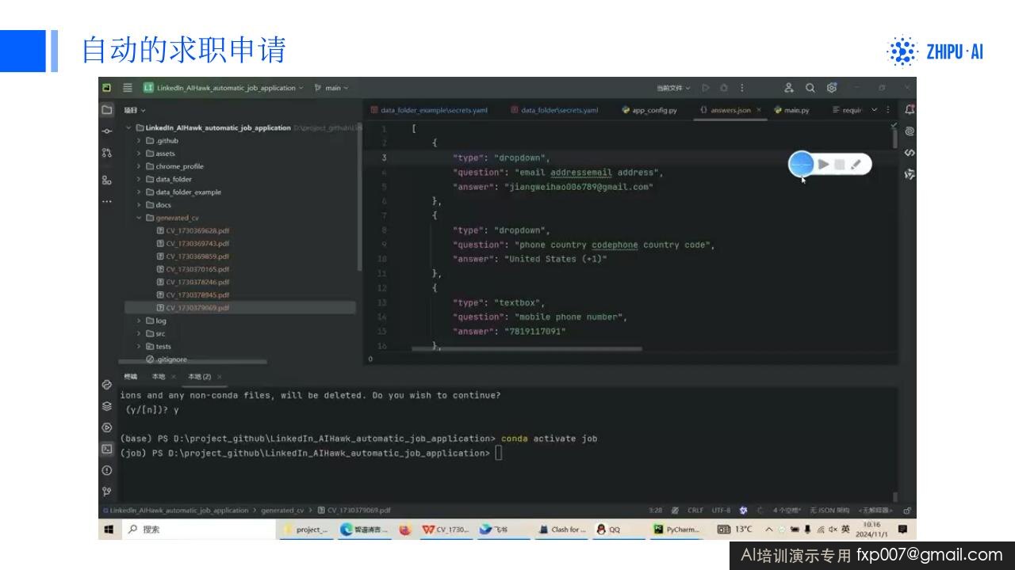Open the Run tool window icon

(x=107, y=427)
